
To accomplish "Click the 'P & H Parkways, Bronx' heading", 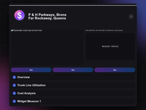I will pyautogui.click(x=47, y=15).
